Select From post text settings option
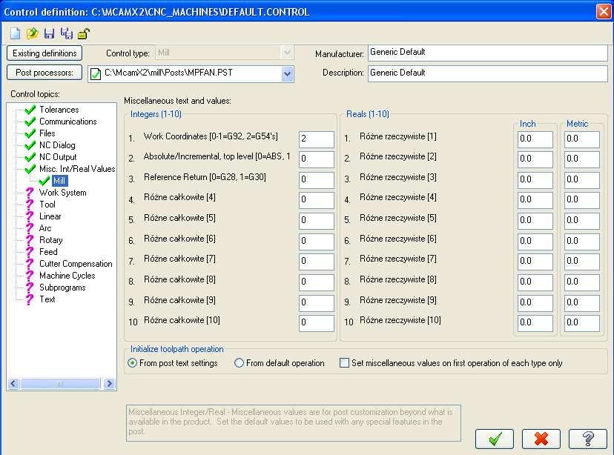 click(x=132, y=363)
